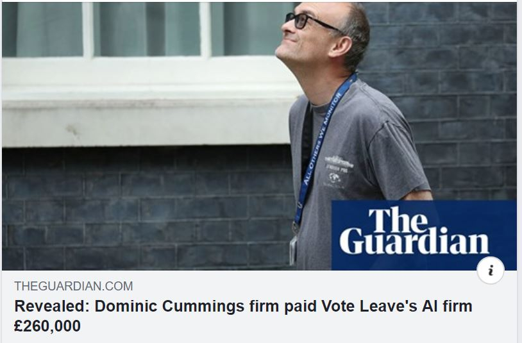
Task: Click 'Vote Leave's AI firm' headline text
Action: (x=396, y=306)
